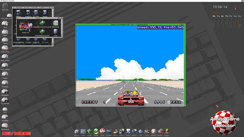
Task: Launch OctaMED from the dock
Action: [147, 132]
